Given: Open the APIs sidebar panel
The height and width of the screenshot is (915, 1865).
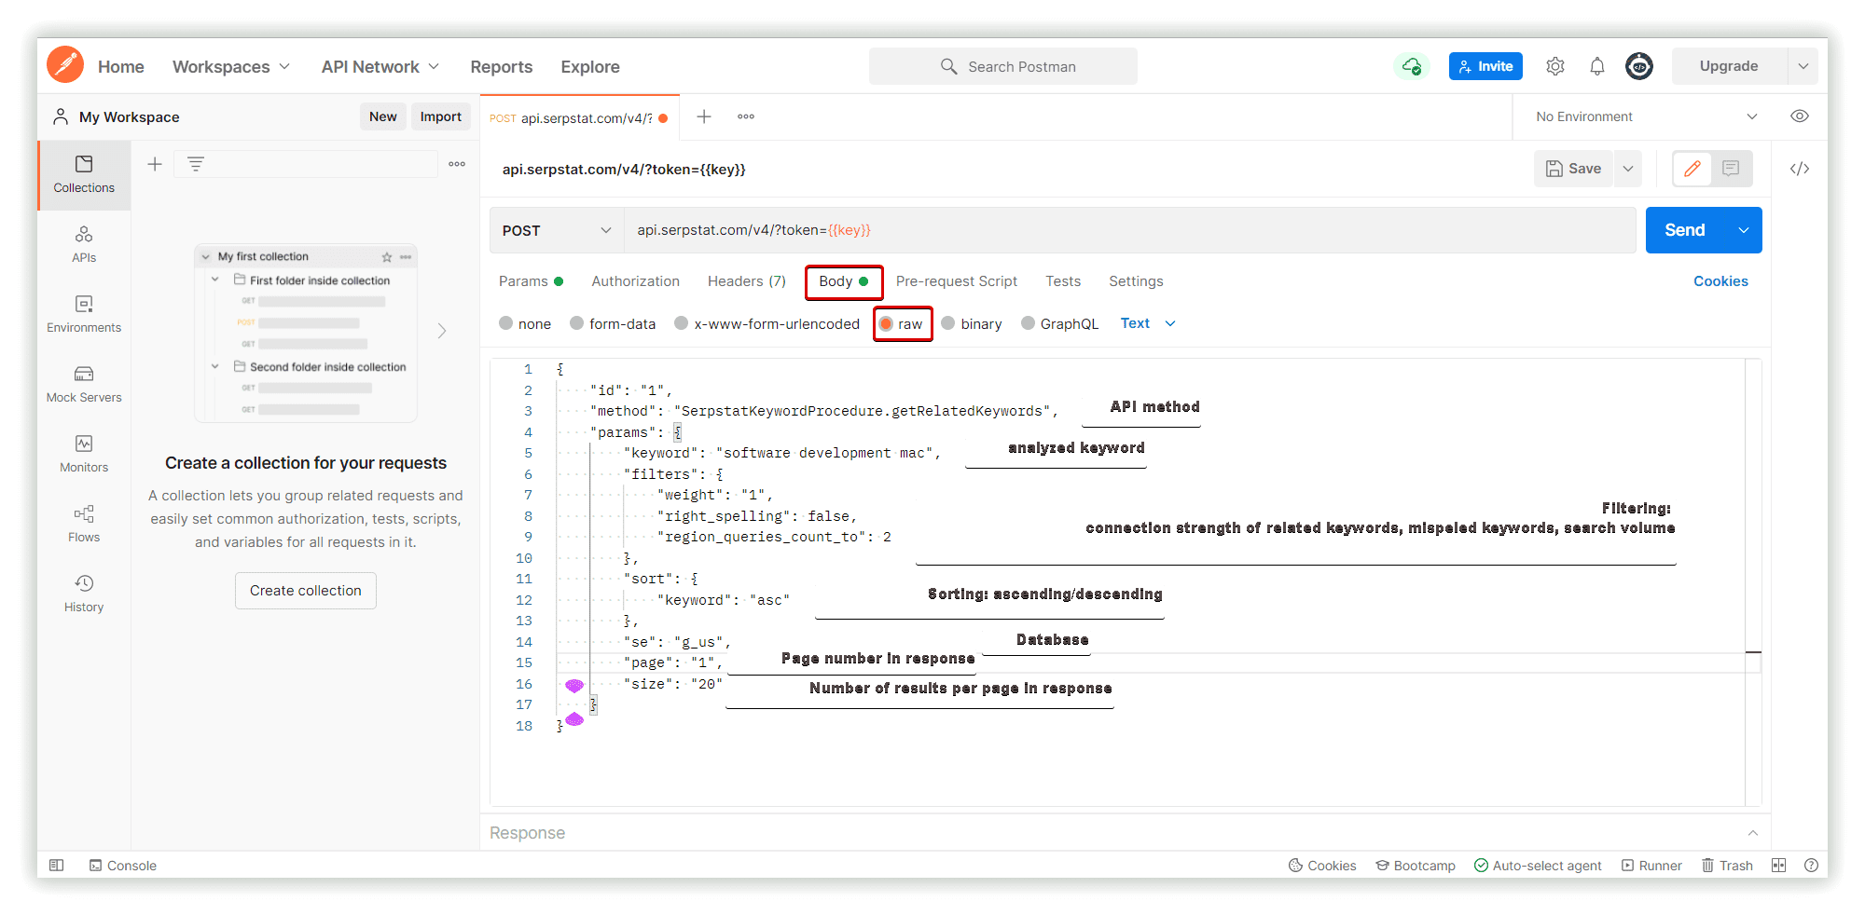Looking at the screenshot, I should [x=84, y=244].
